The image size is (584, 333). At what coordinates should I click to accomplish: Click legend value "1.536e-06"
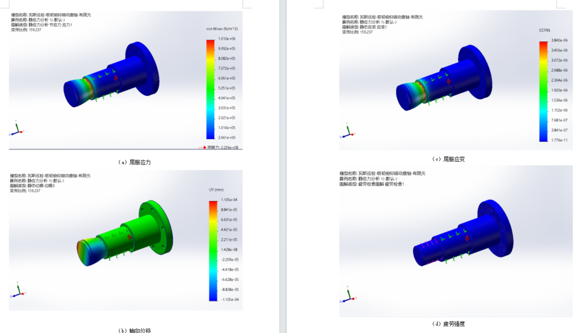(x=559, y=100)
